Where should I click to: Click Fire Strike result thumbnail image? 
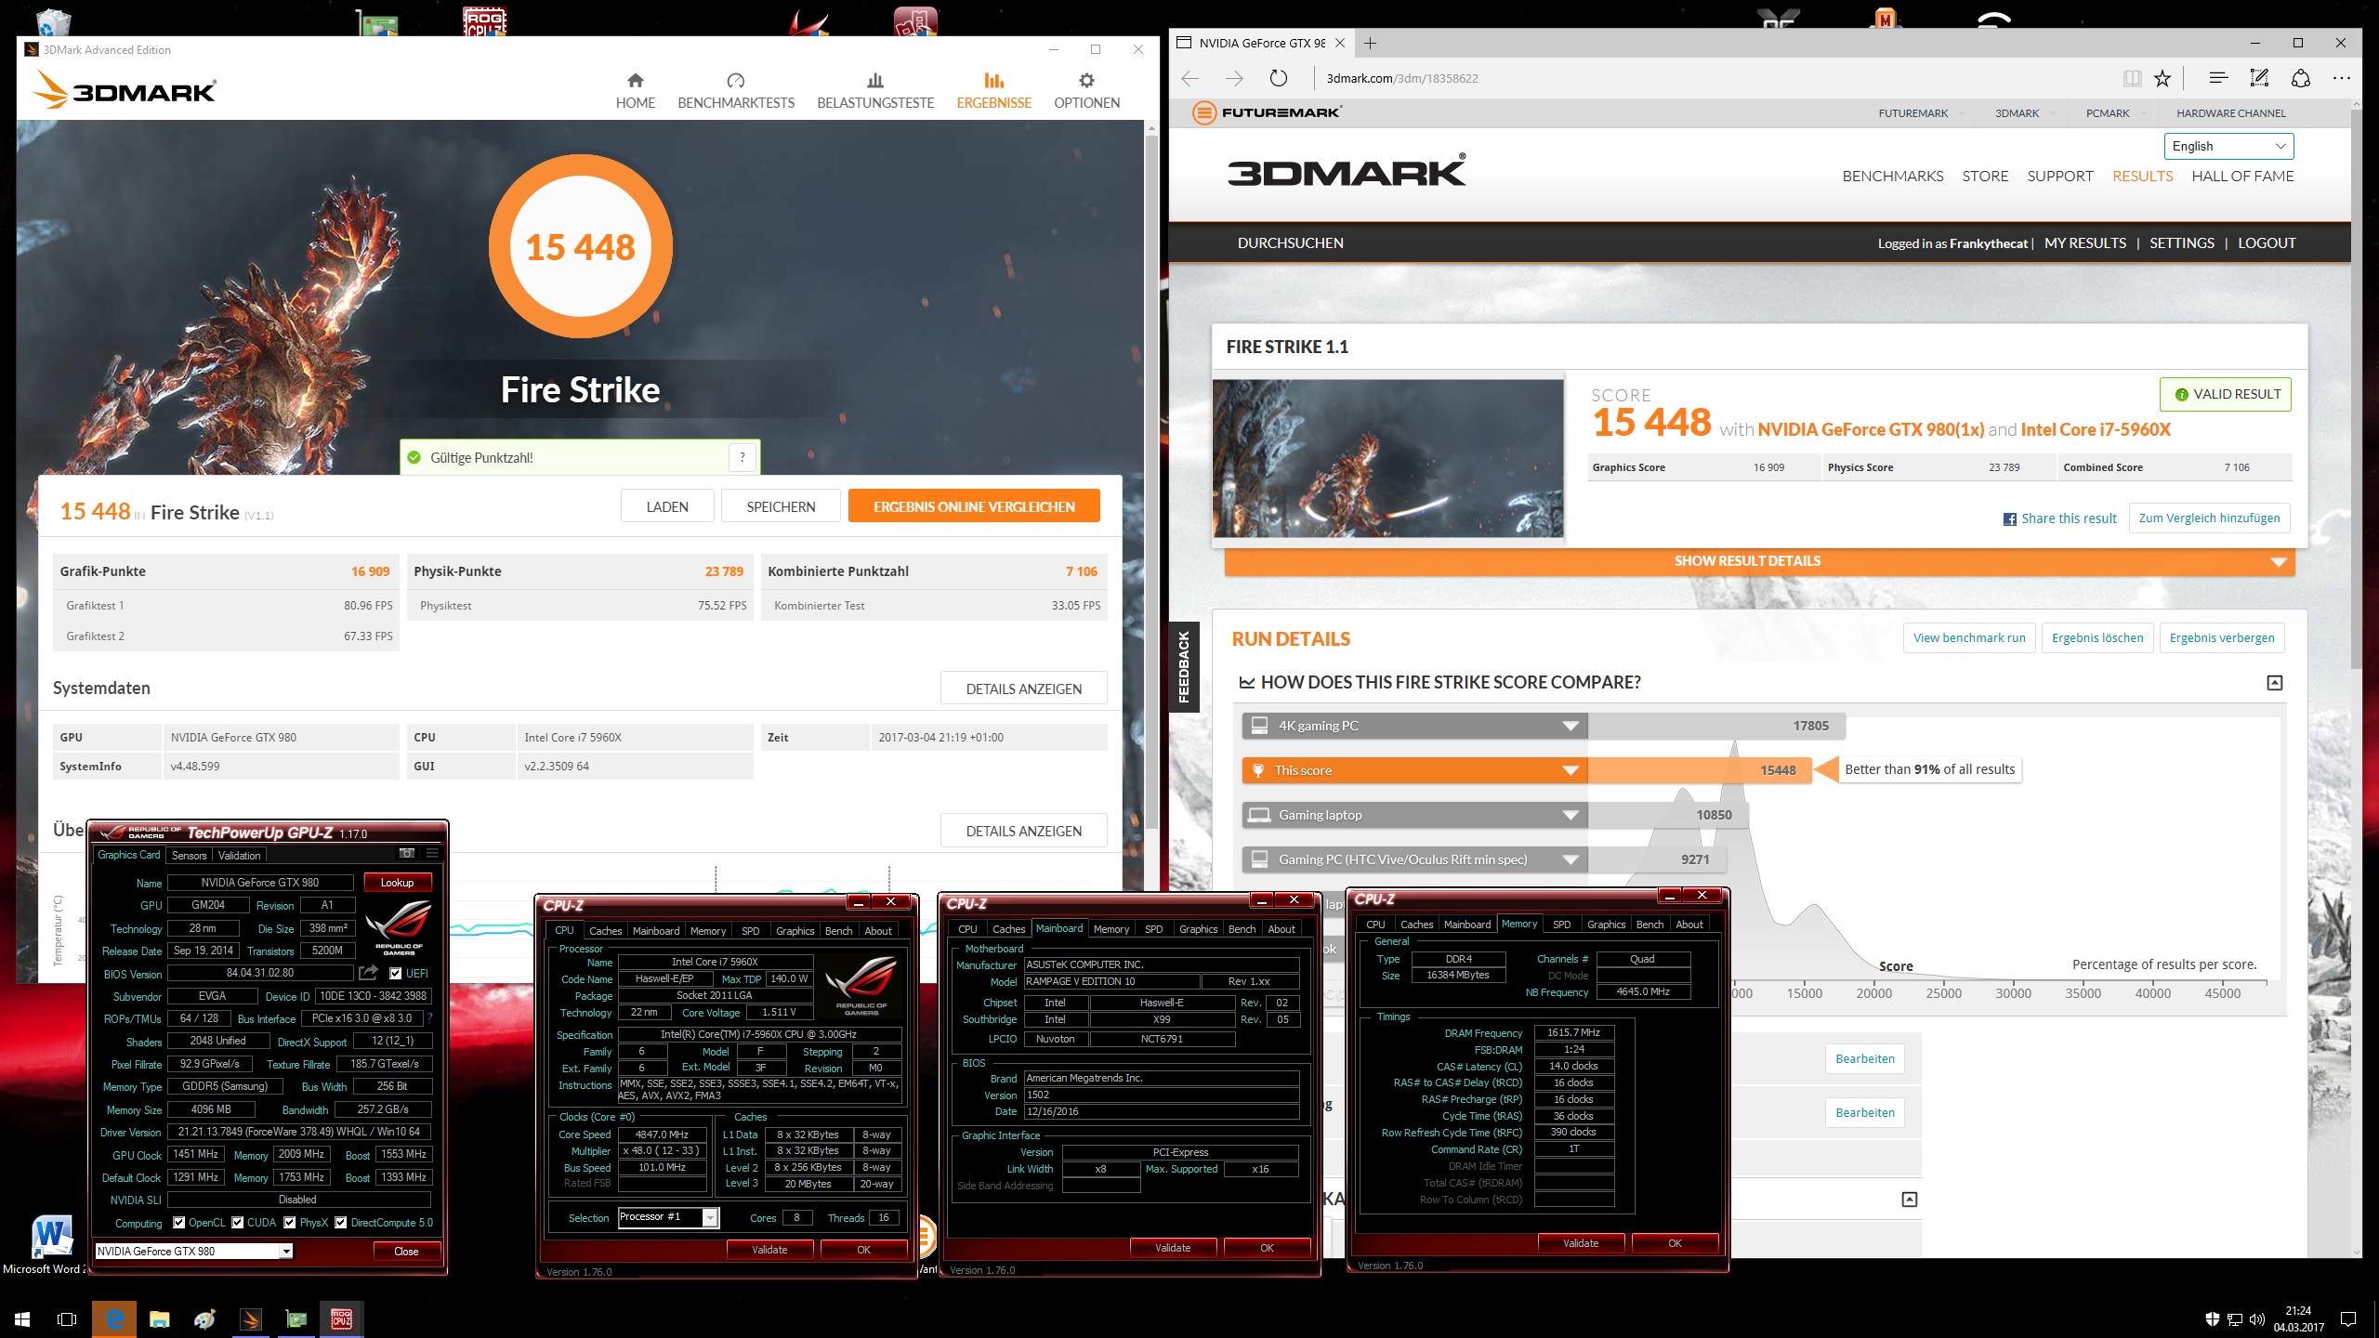click(x=1387, y=458)
